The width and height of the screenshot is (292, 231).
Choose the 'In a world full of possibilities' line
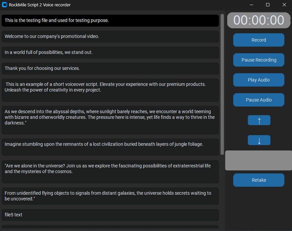point(110,53)
